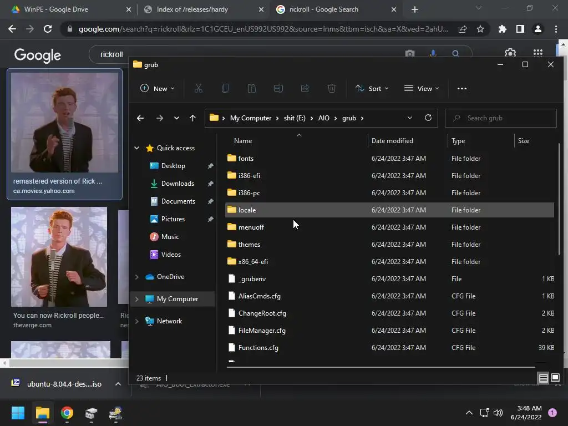Go back in Chrome browser
Image resolution: width=568 pixels, height=426 pixels.
click(12, 29)
